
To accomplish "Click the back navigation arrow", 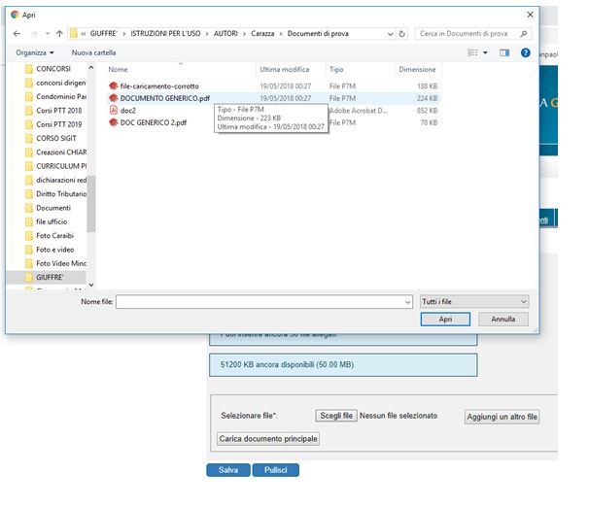I will 15,33.
